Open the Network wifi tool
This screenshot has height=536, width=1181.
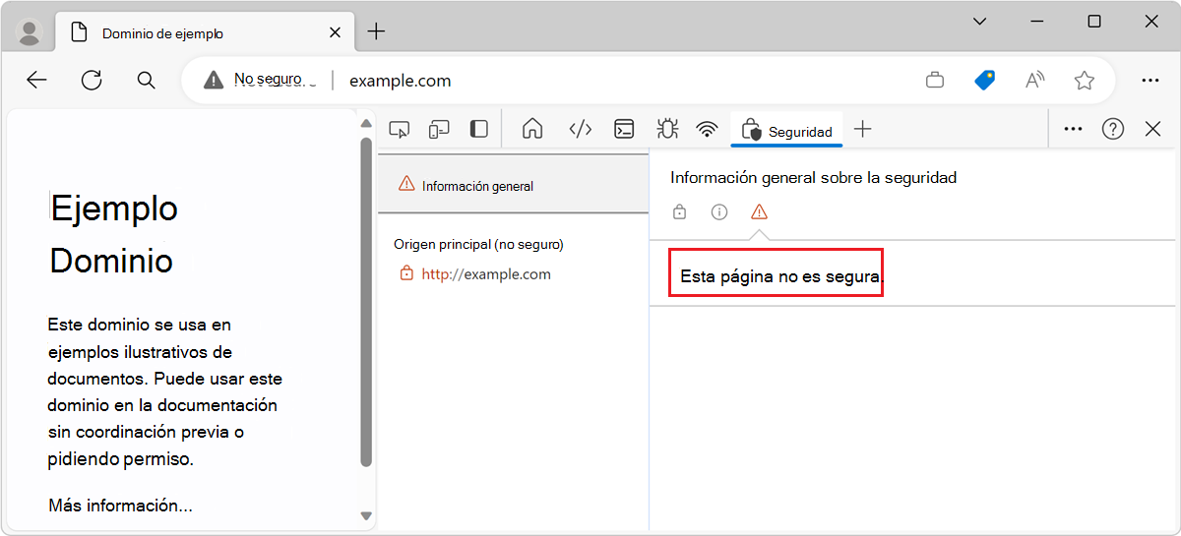707,129
